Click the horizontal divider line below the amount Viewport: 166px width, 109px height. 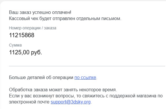[87, 66]
